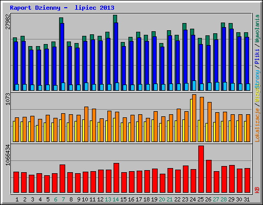This screenshot has height=205, width=263.
Task: Click day 1 label on the axis
Action: point(17,199)
